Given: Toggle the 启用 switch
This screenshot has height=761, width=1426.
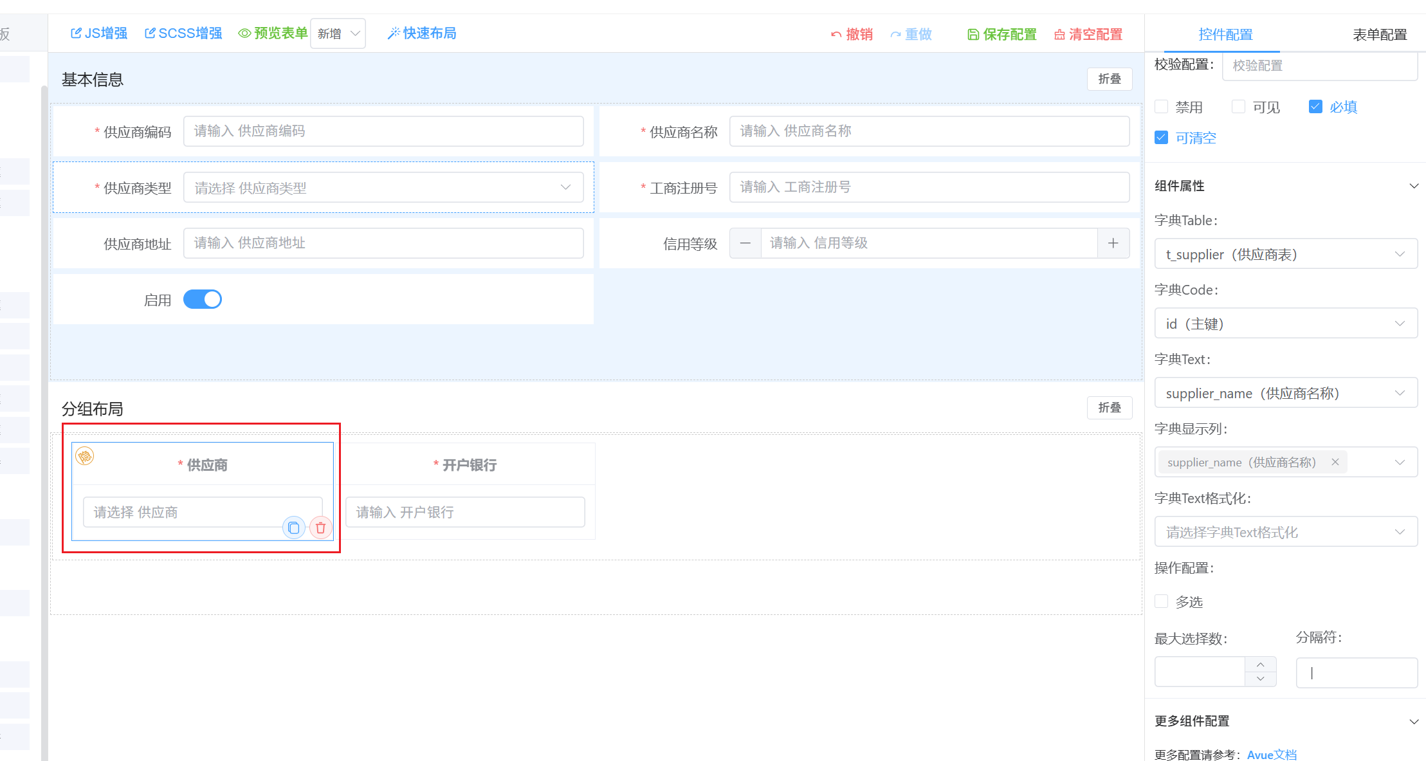Looking at the screenshot, I should pyautogui.click(x=203, y=299).
